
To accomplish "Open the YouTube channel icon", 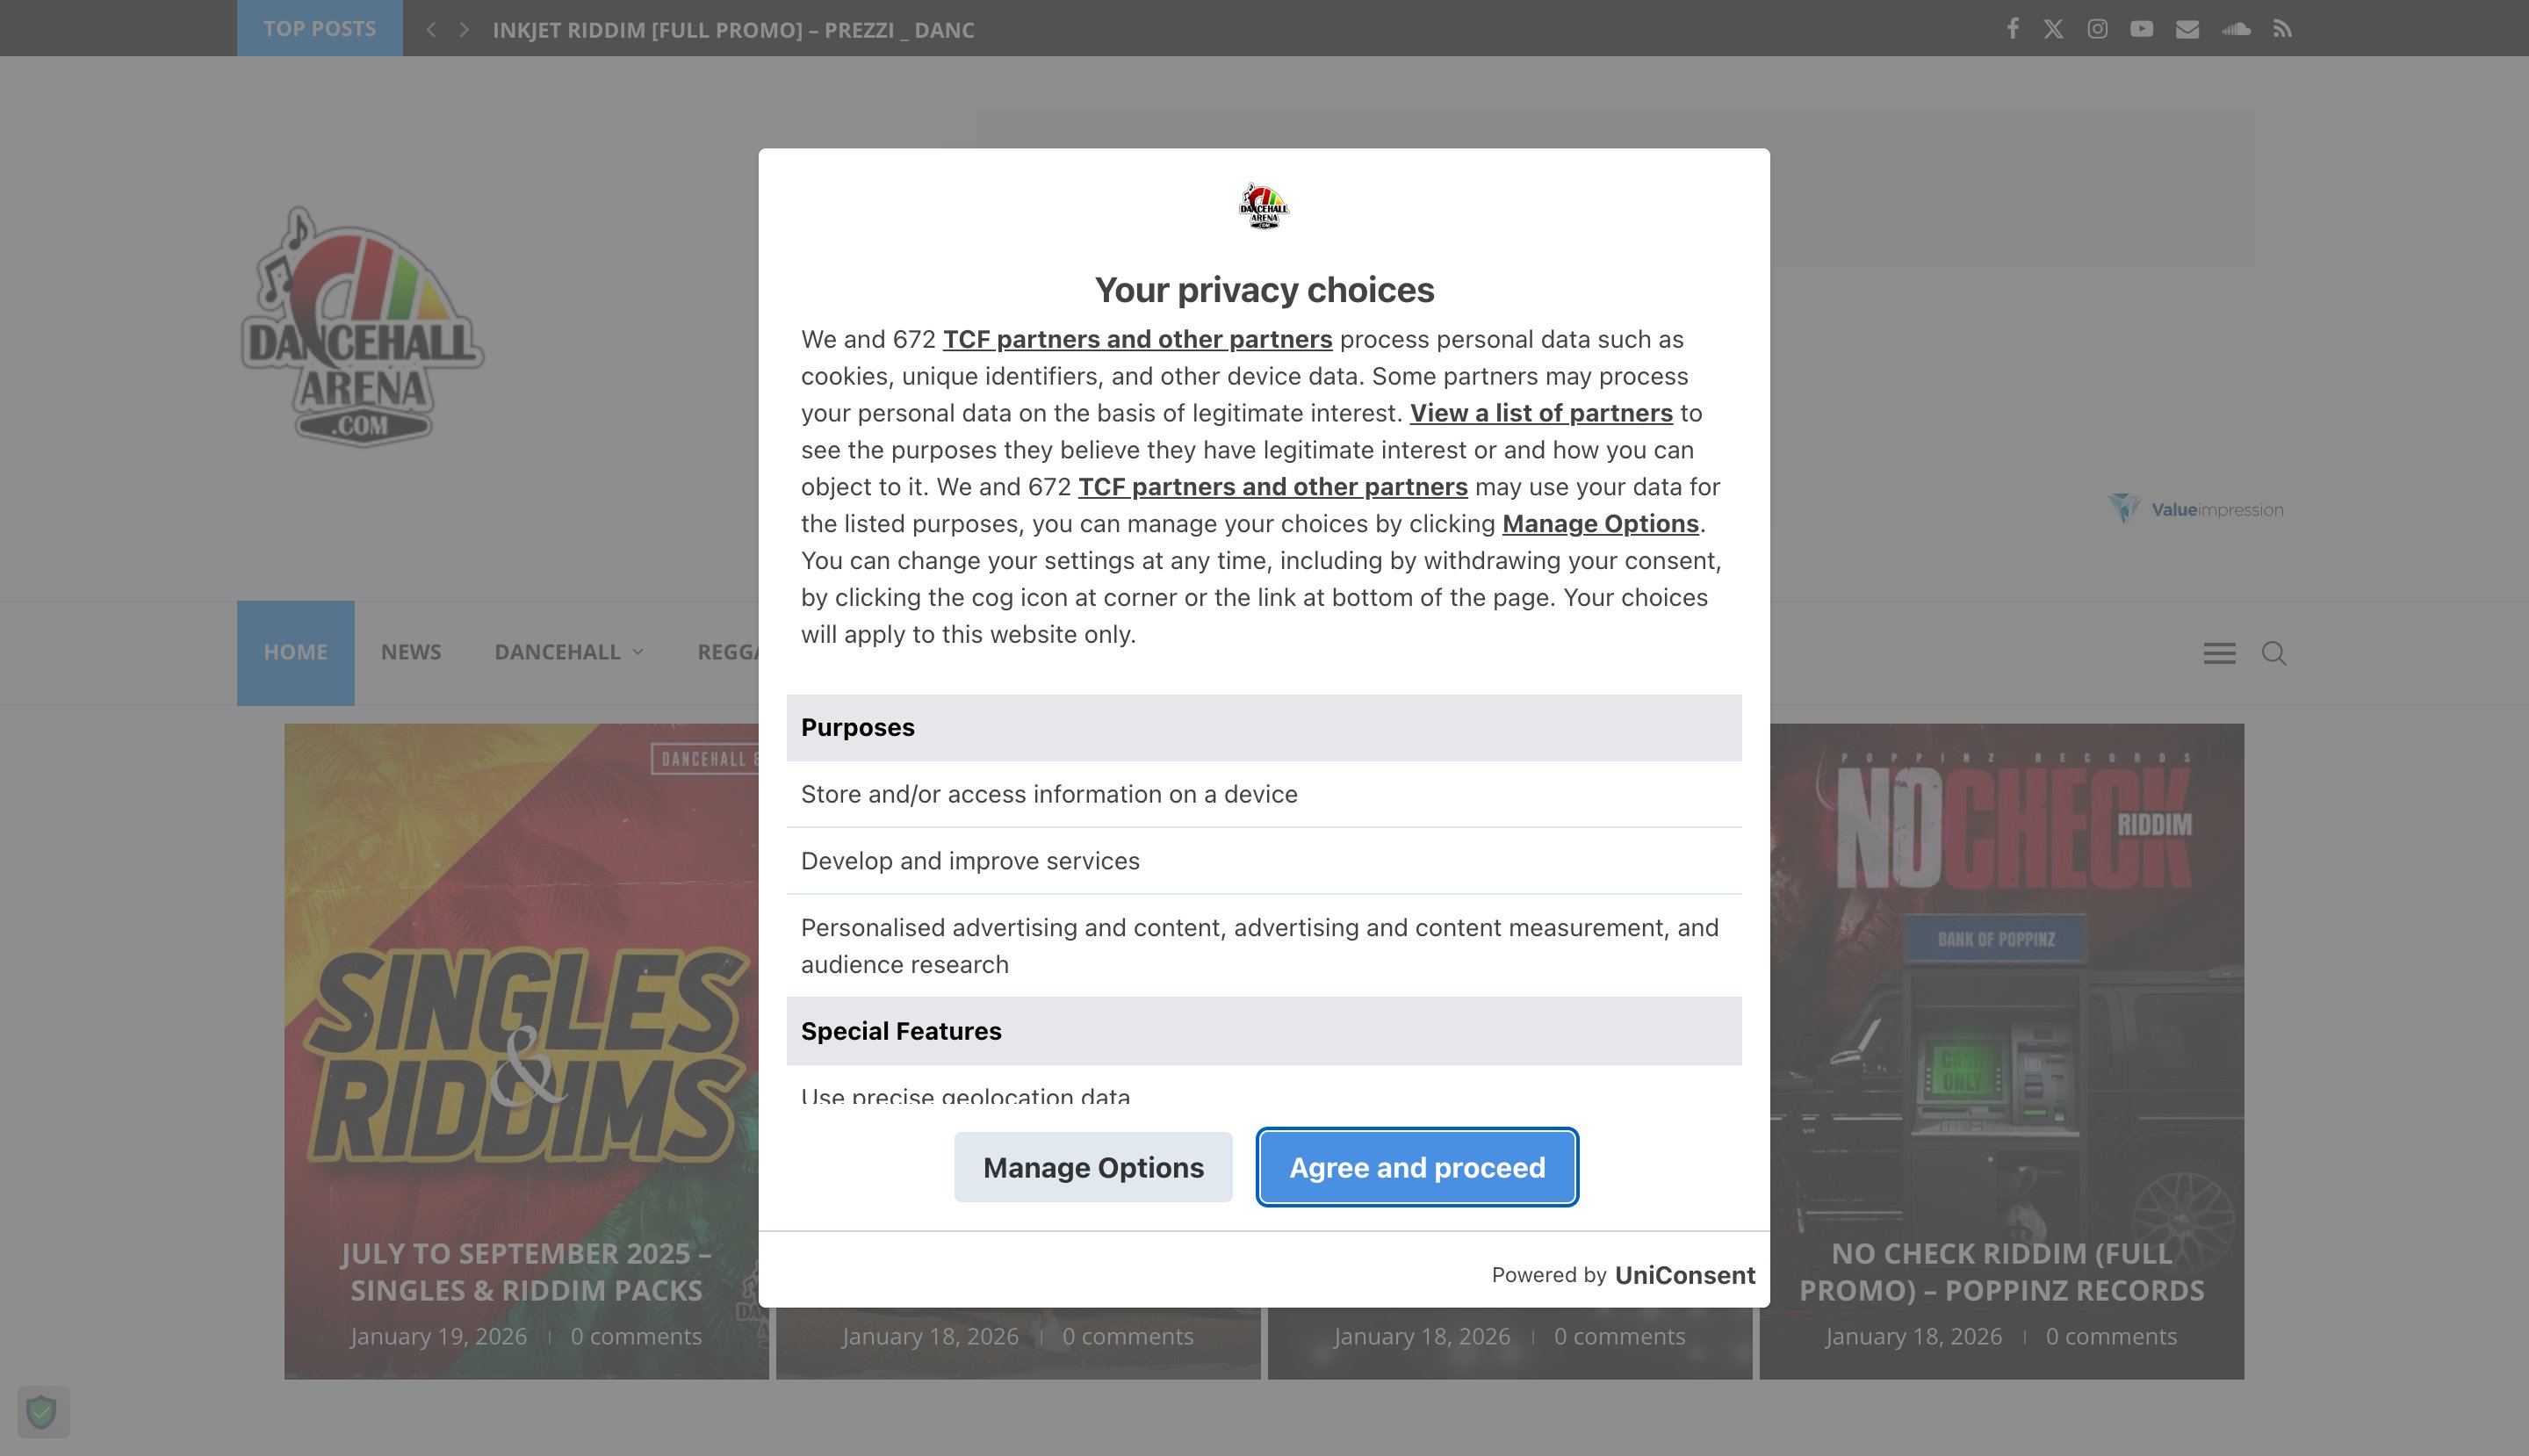I will coord(2142,29).
